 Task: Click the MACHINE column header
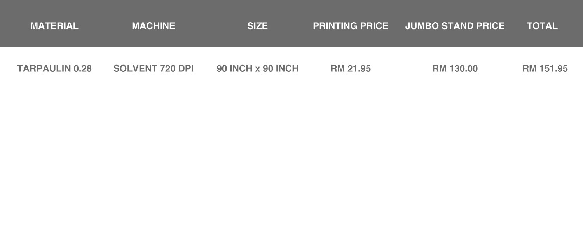154,26
